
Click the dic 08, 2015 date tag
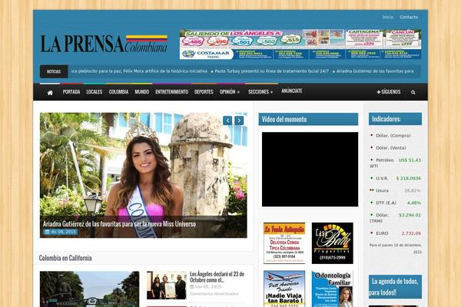[x=61, y=232]
